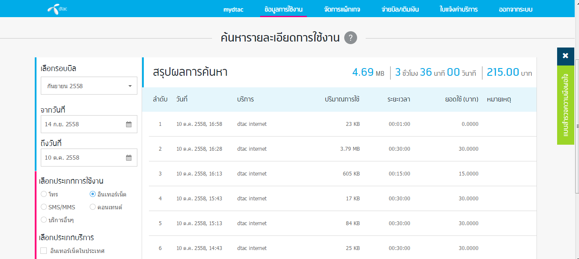Click the ลำดับ column header
Screen dimensions: 579x259
click(x=160, y=99)
